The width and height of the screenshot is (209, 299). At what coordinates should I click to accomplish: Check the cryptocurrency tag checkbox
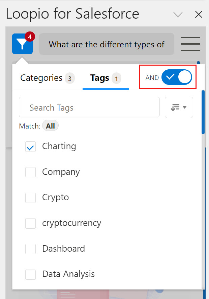[x=30, y=223]
